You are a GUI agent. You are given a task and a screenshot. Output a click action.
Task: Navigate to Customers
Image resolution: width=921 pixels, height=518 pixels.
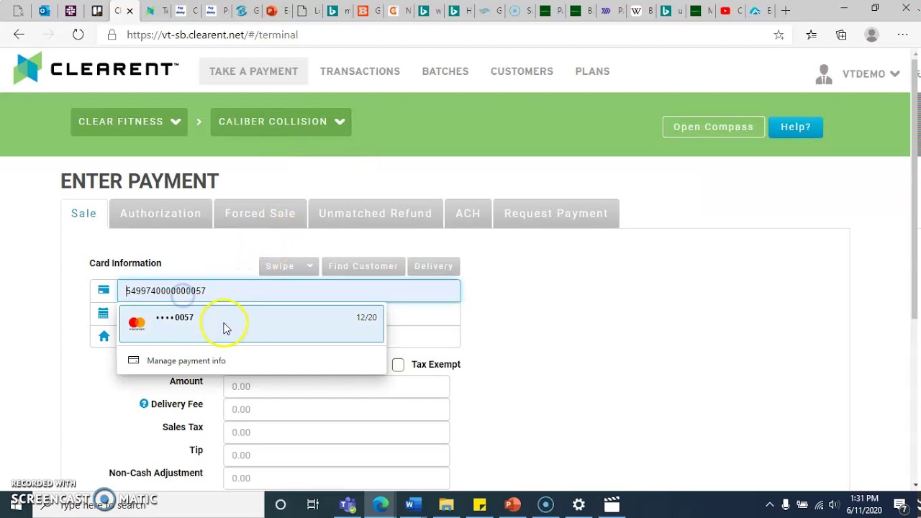pyautogui.click(x=522, y=71)
